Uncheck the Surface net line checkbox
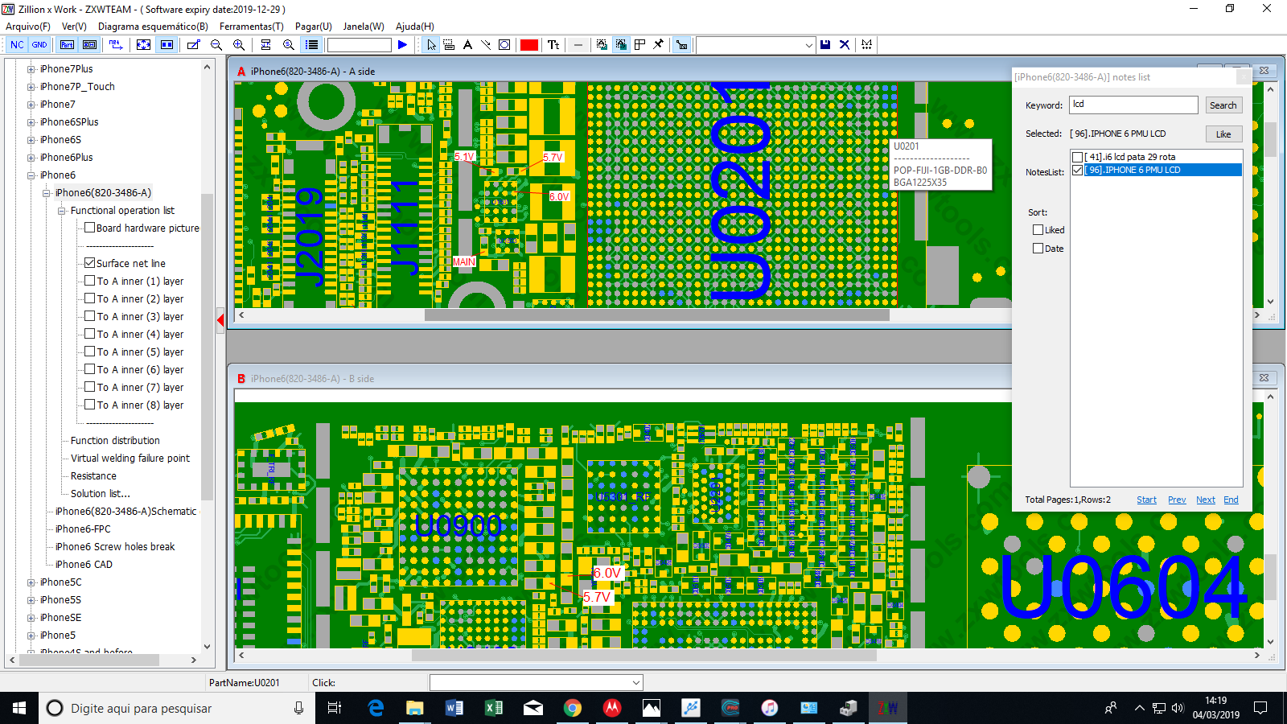Screen dimensions: 1287x724 tap(90, 263)
